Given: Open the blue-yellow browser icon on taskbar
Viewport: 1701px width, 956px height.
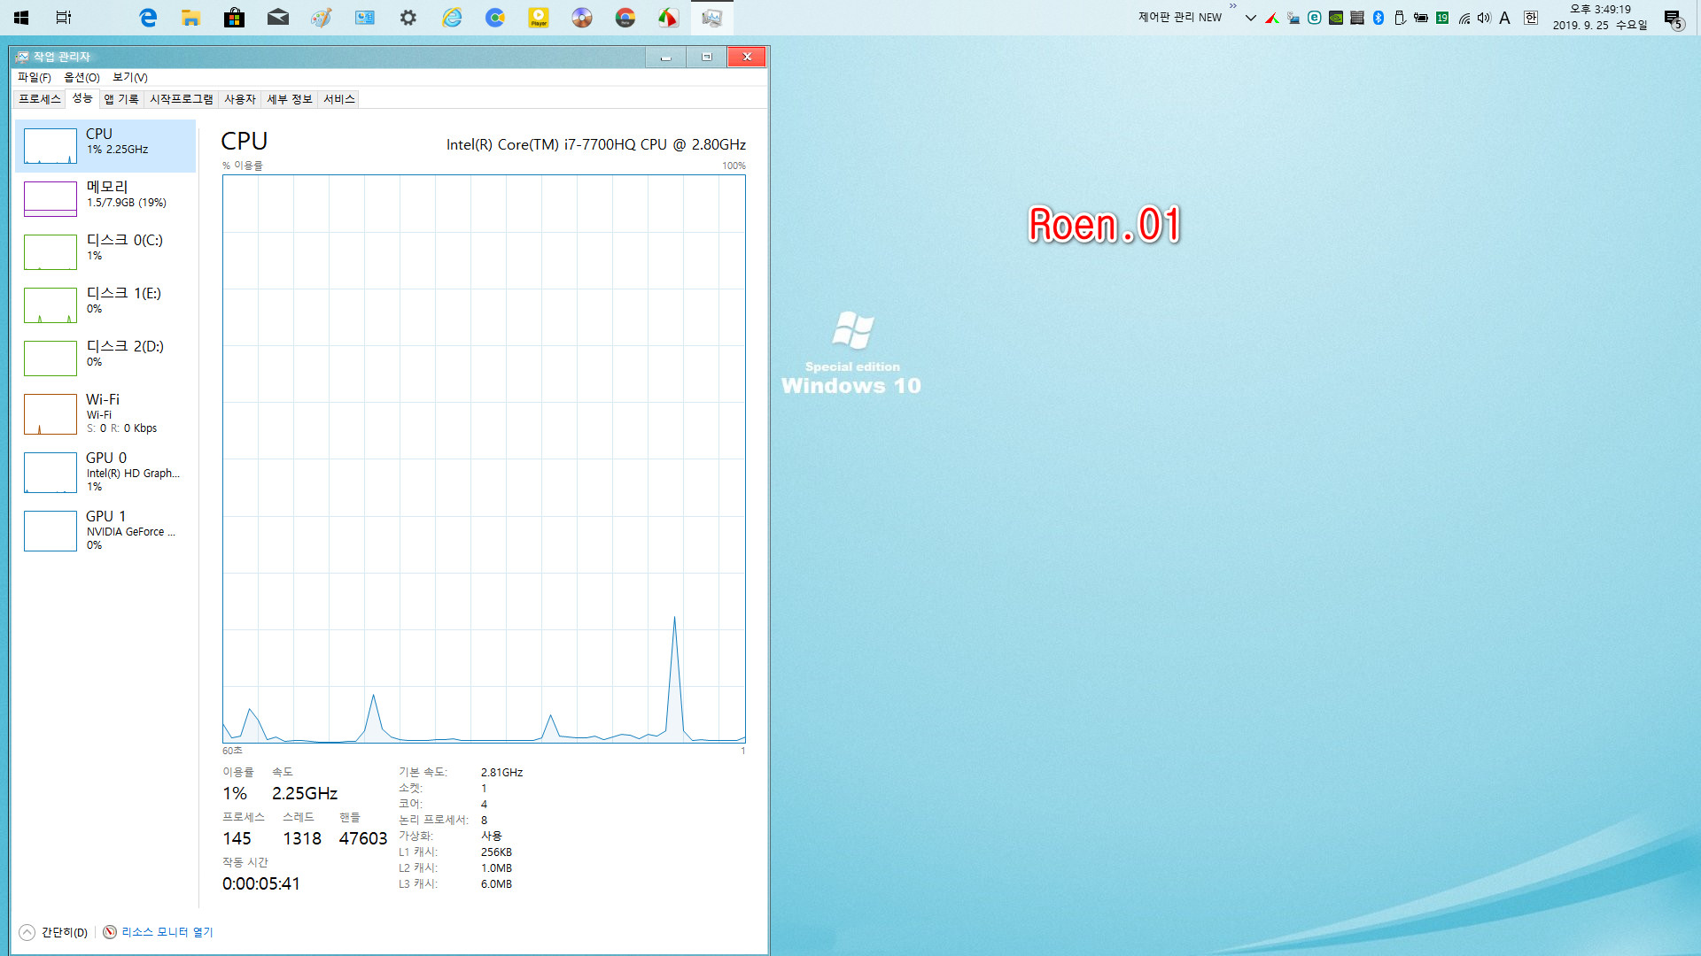Looking at the screenshot, I should point(495,17).
